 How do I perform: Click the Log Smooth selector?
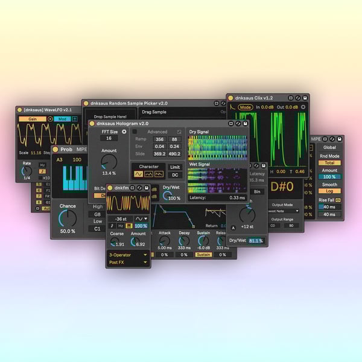coord(329,191)
